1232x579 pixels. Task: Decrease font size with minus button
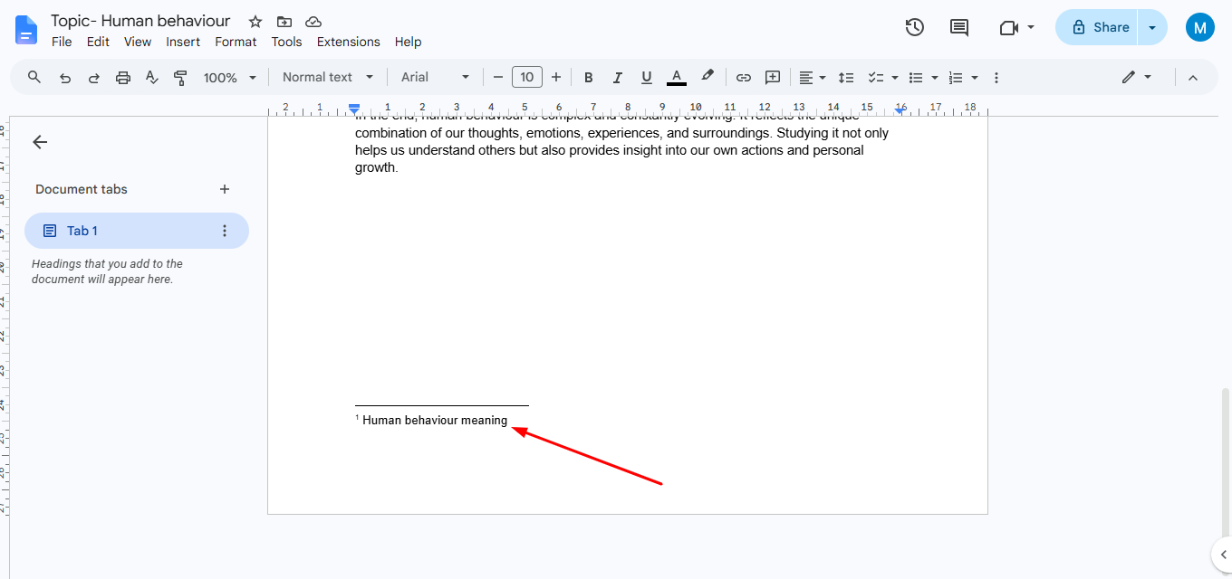(497, 78)
